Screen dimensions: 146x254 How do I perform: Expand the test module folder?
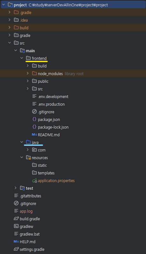[x=16, y=188]
